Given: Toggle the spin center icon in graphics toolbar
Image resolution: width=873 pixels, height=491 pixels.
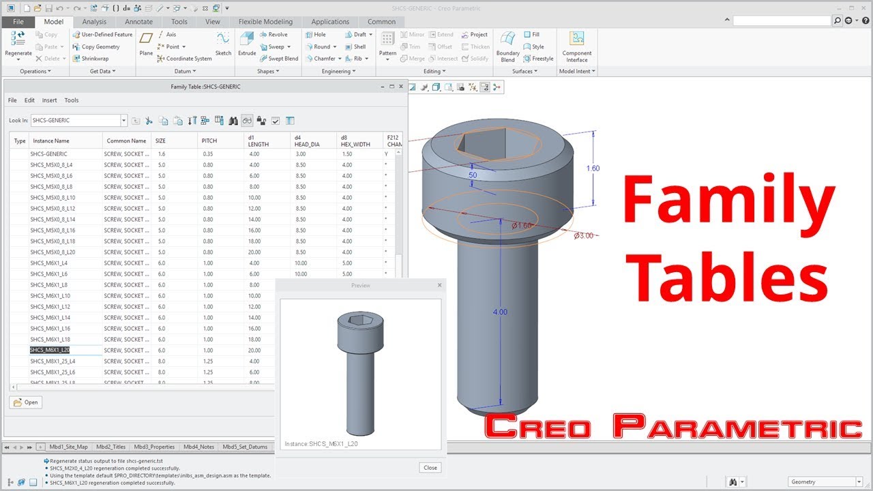Looking at the screenshot, I should pos(497,87).
